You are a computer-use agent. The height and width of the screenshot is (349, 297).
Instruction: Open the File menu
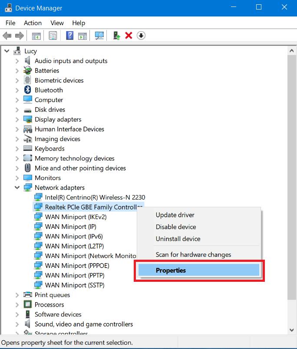(x=10, y=23)
